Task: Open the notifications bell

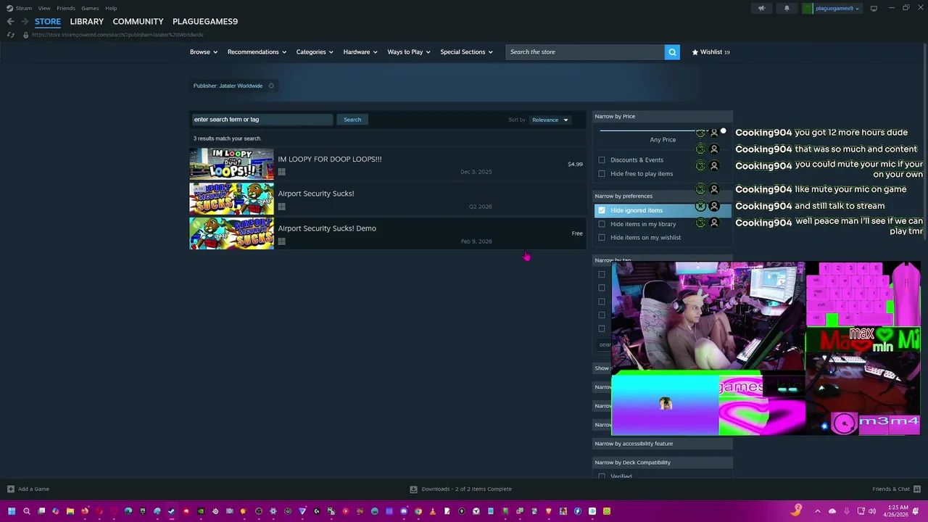Action: 787,9
